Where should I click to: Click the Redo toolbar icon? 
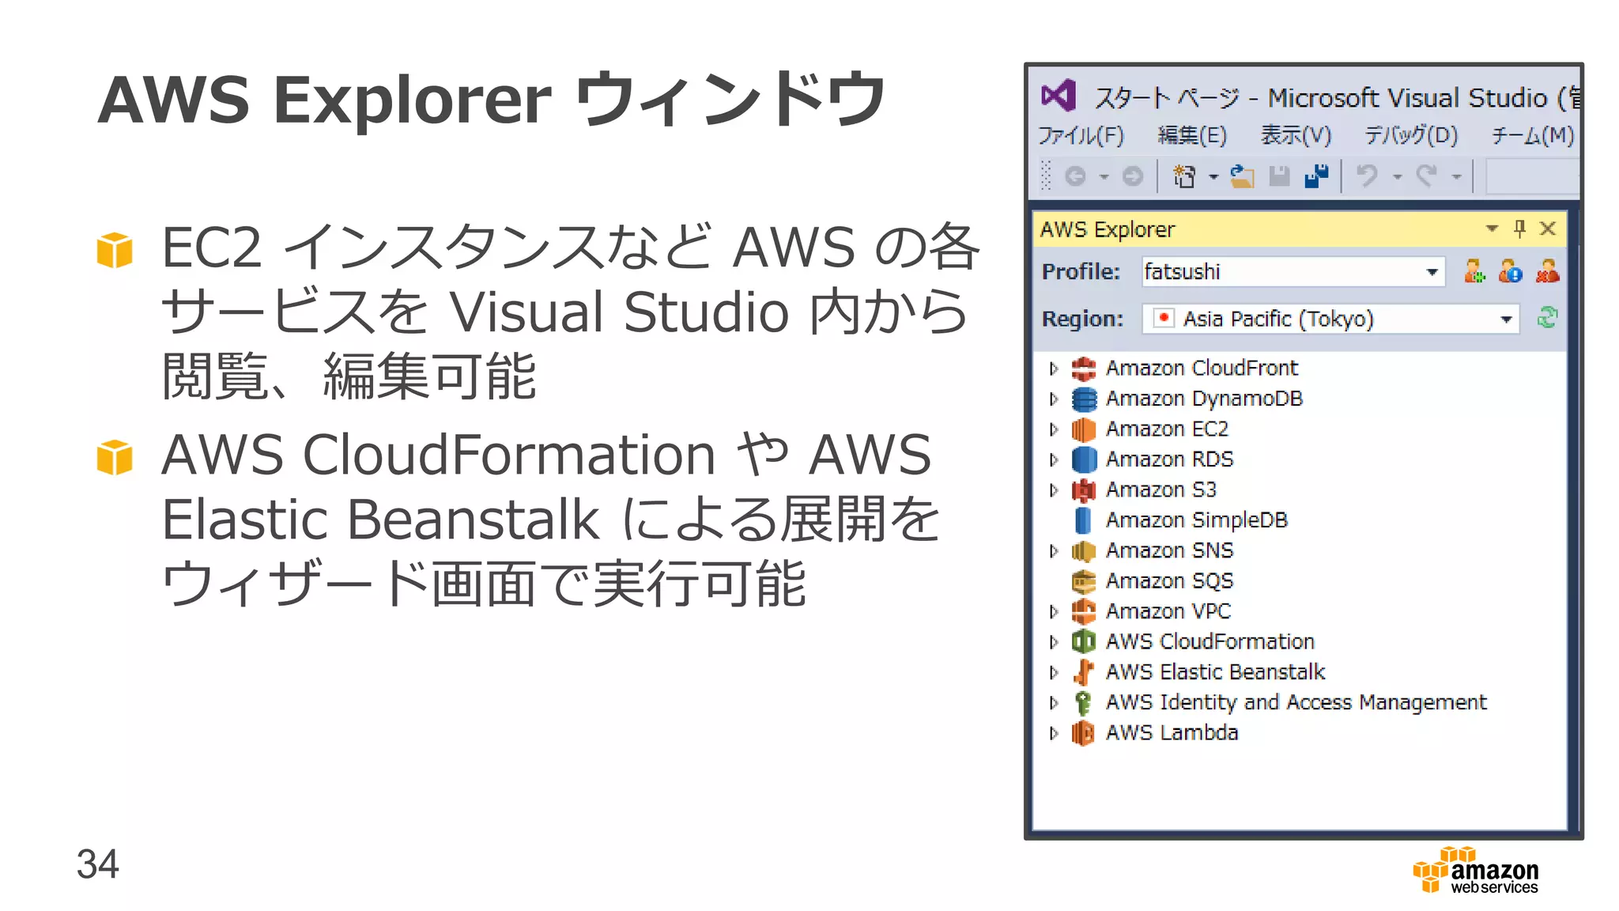click(x=1427, y=176)
